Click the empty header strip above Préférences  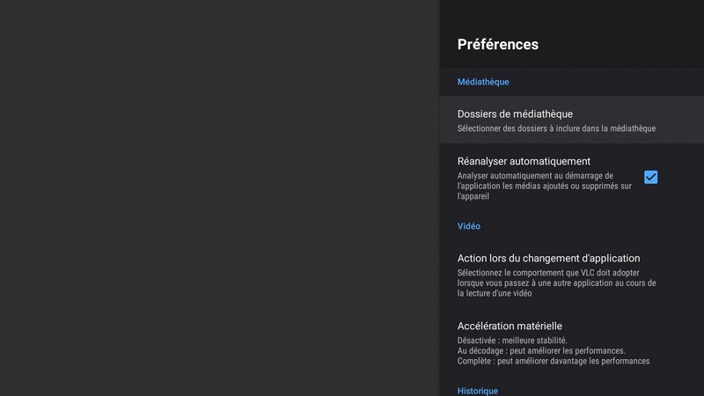pos(572,13)
